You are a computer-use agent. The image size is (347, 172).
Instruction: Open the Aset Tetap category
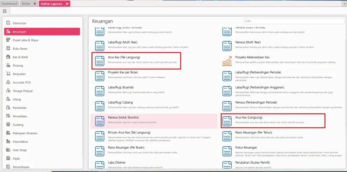20,150
